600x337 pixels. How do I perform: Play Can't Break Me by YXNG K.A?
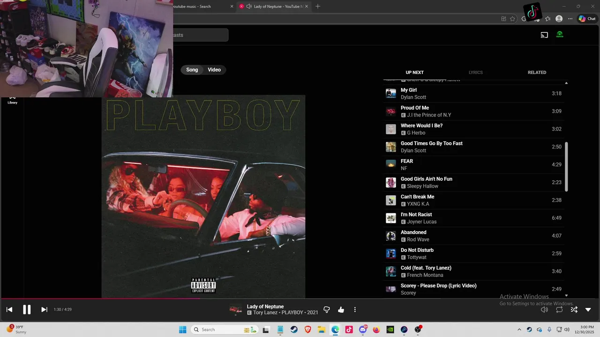[473, 200]
